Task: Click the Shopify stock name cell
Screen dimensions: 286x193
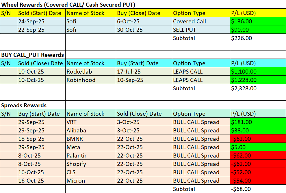Action: pyautogui.click(x=90, y=164)
